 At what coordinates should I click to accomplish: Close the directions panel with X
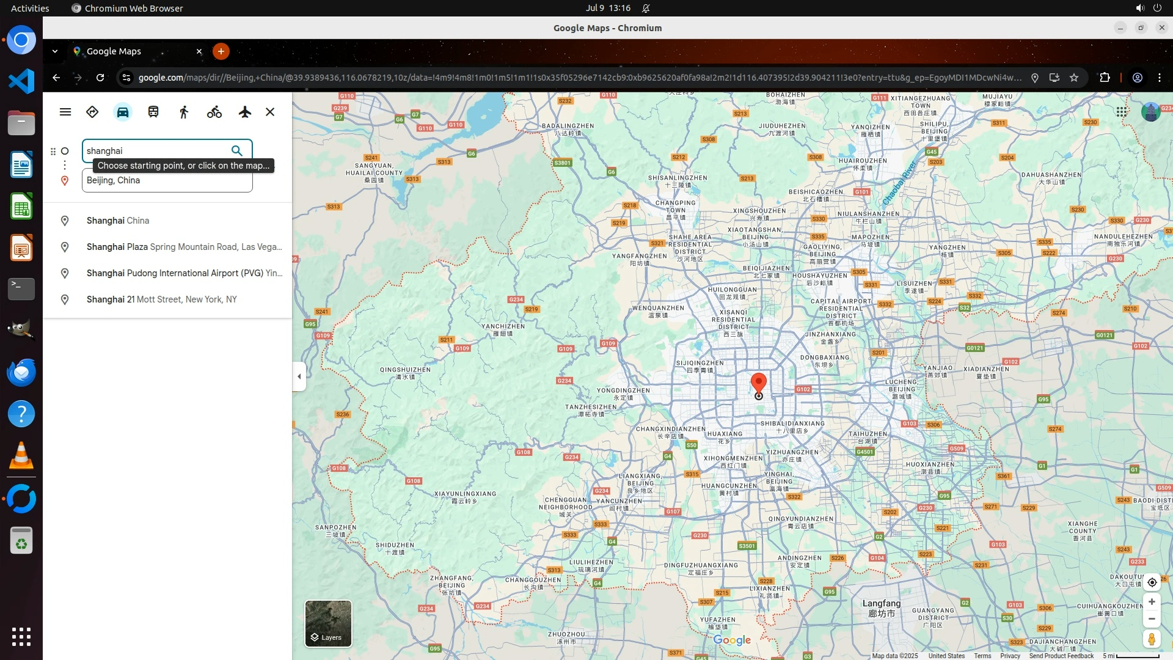click(x=270, y=112)
